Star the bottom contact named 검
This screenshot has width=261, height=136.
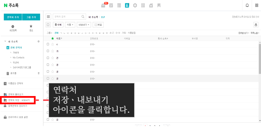coord(53,120)
